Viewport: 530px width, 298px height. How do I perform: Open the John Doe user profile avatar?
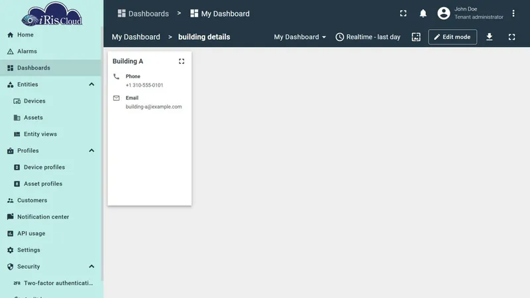443,13
